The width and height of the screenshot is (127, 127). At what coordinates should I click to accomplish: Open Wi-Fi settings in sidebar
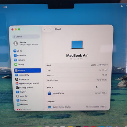[18, 51]
